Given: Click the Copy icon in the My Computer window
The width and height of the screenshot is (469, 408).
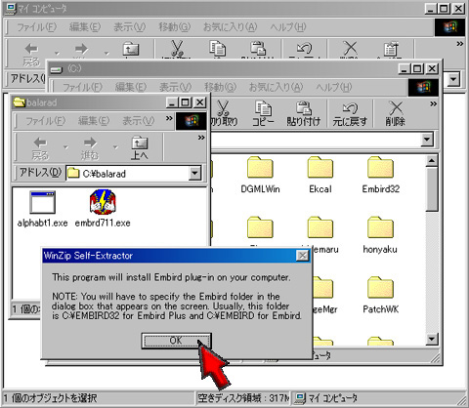Looking at the screenshot, I should coord(217,49).
